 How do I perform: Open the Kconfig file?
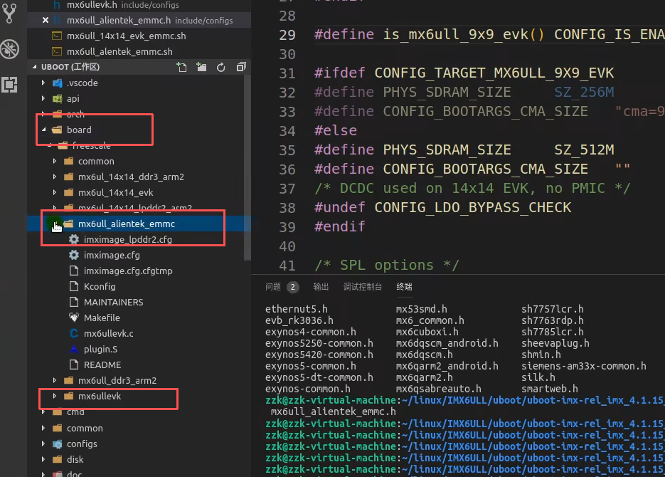pyautogui.click(x=100, y=286)
